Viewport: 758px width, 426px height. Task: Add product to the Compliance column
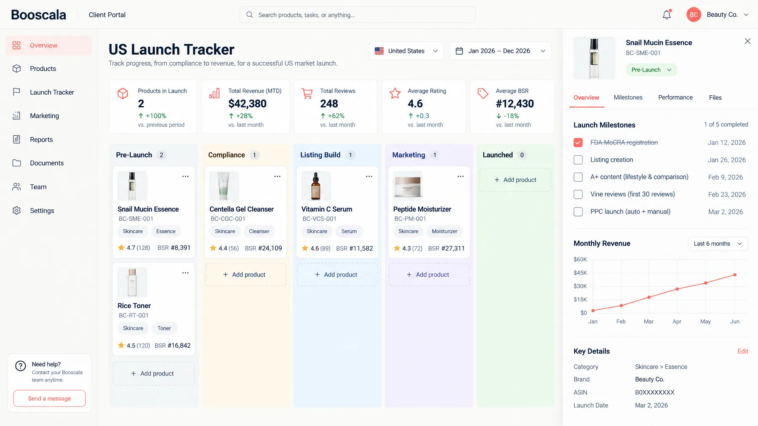[x=246, y=274]
